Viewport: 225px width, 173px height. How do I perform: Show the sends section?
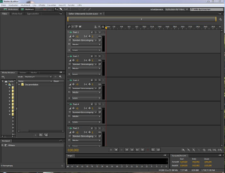click(76, 27)
